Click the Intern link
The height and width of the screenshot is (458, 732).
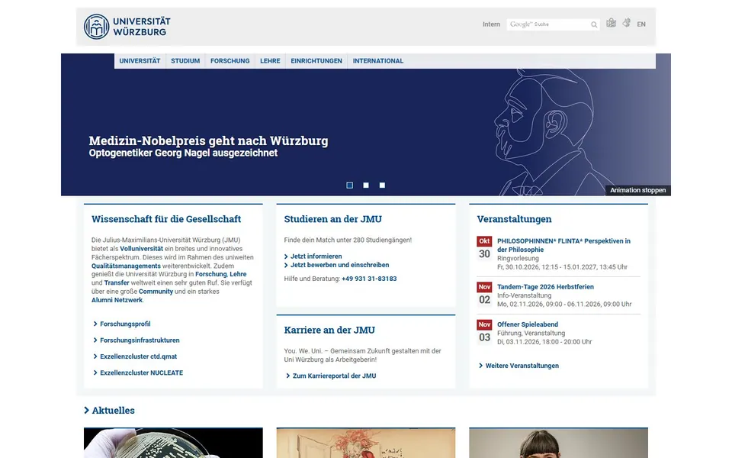coord(491,24)
